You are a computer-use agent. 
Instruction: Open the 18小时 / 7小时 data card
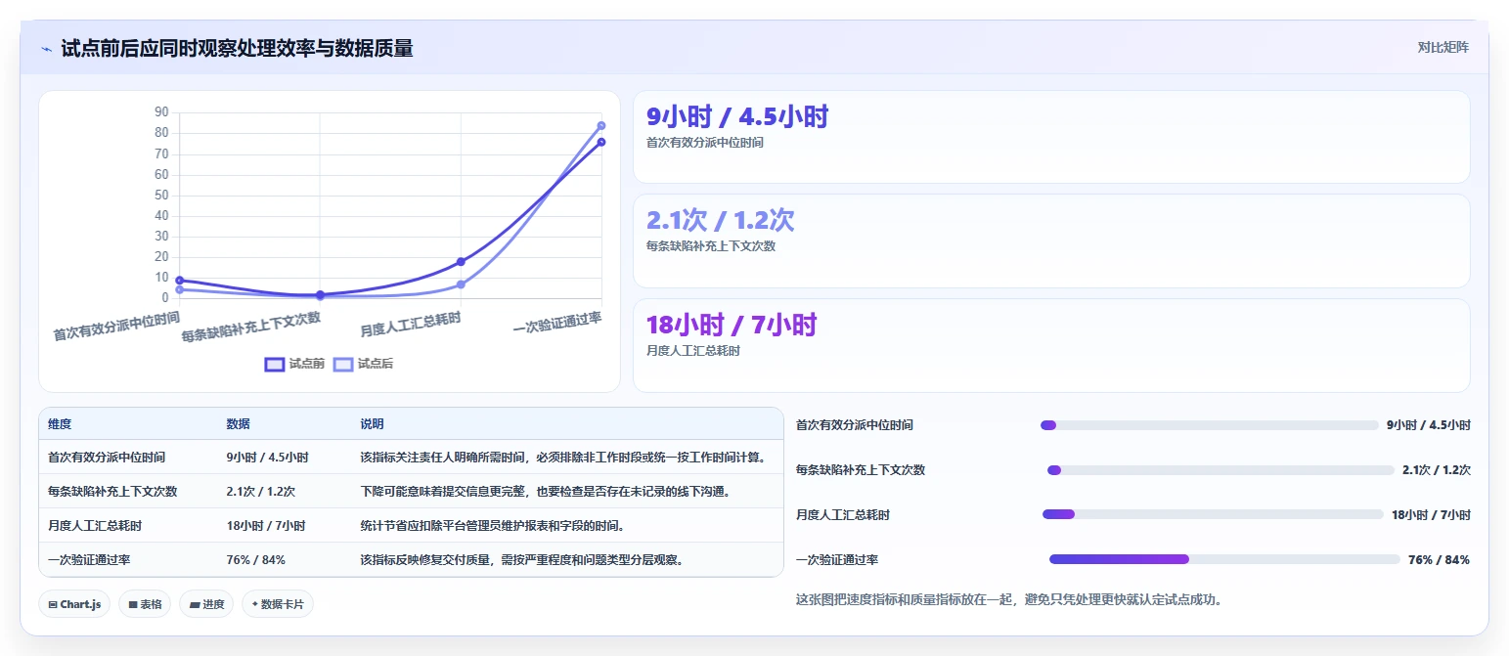[x=1051, y=345]
